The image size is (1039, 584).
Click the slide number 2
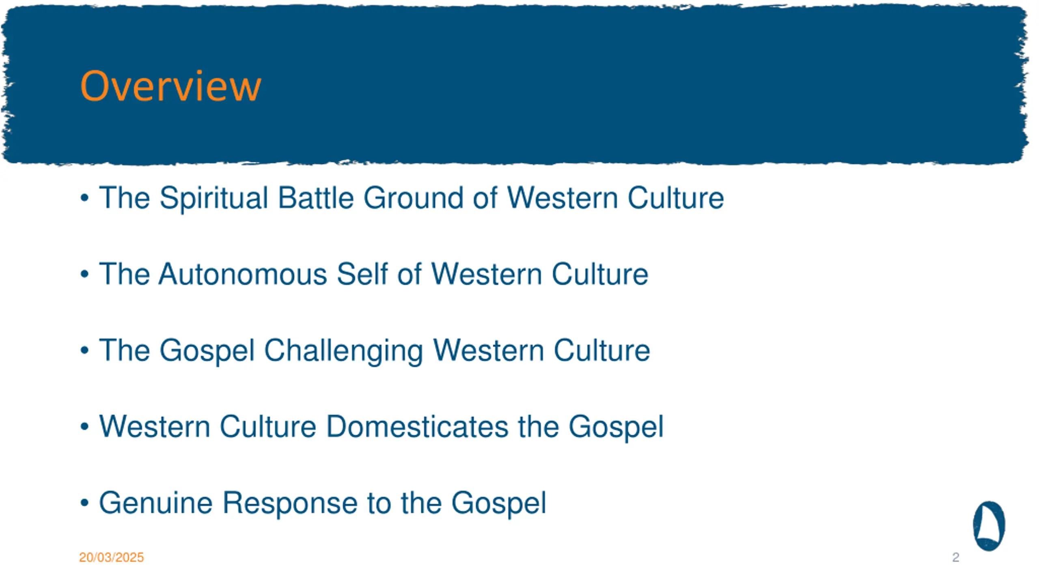coord(955,557)
